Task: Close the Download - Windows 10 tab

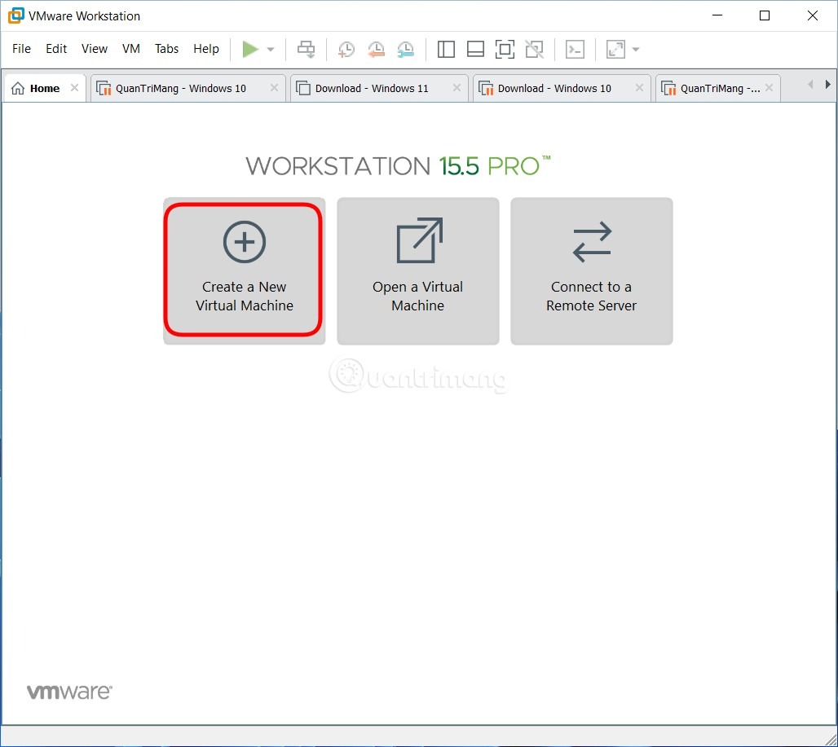Action: [639, 87]
